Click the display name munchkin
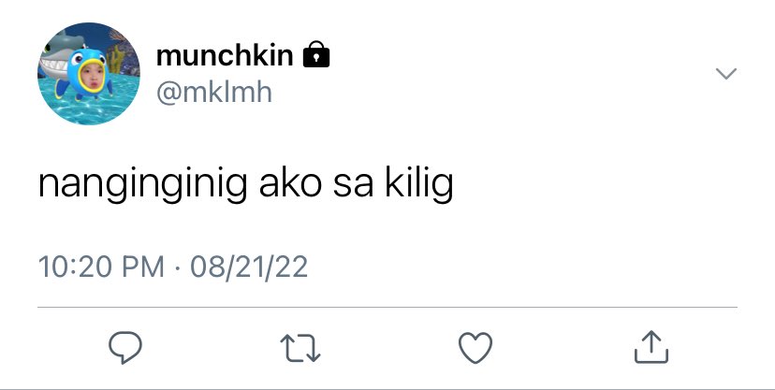Image resolution: width=775 pixels, height=390 pixels. click(x=225, y=55)
